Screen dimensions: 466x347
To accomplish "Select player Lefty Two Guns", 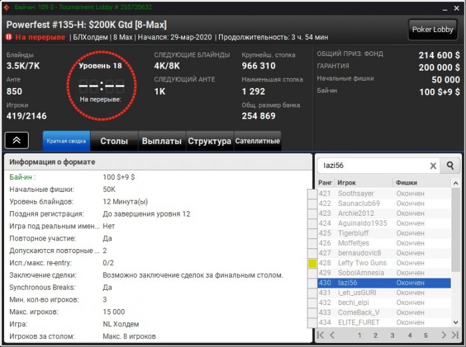I will tap(384, 263).
